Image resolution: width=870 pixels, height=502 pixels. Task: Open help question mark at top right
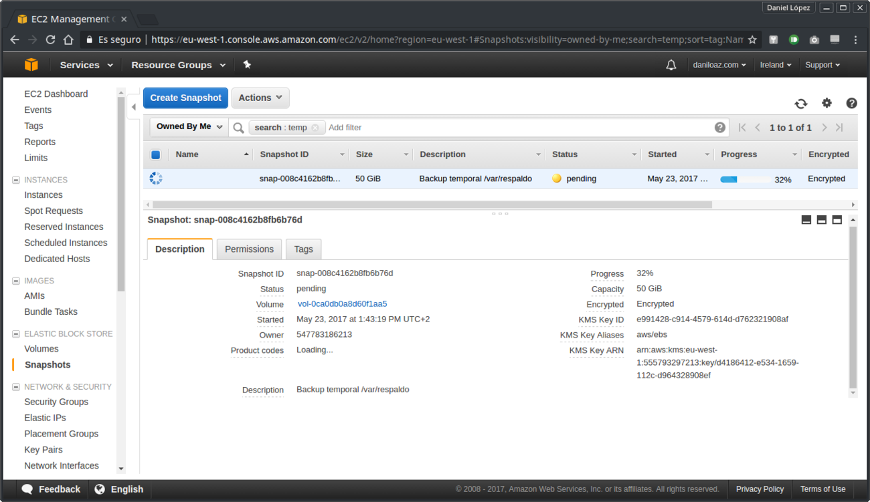click(x=851, y=103)
